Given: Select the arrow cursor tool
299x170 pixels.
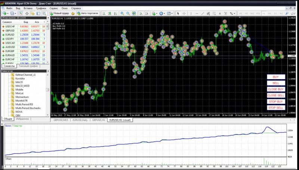Looking at the screenshot, I should click(178, 13).
